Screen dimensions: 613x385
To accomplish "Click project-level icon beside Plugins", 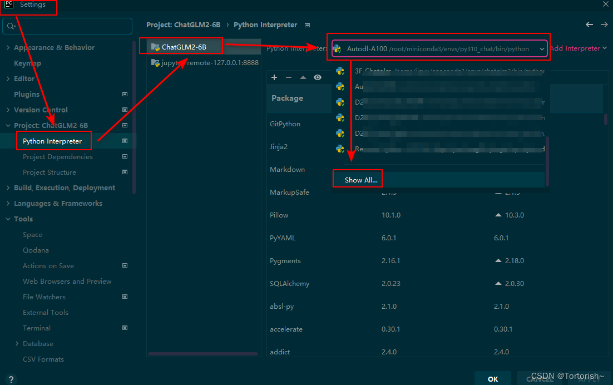I will (x=125, y=94).
